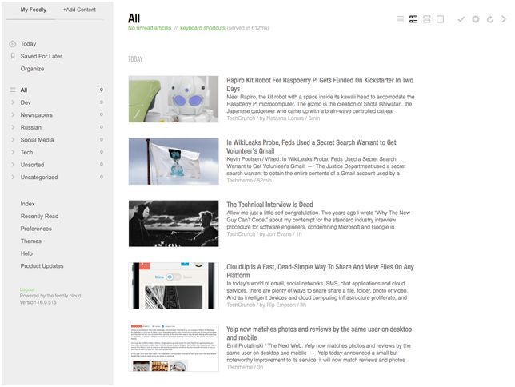
Task: Click Techmeme / 52min source line
Action: [249, 181]
